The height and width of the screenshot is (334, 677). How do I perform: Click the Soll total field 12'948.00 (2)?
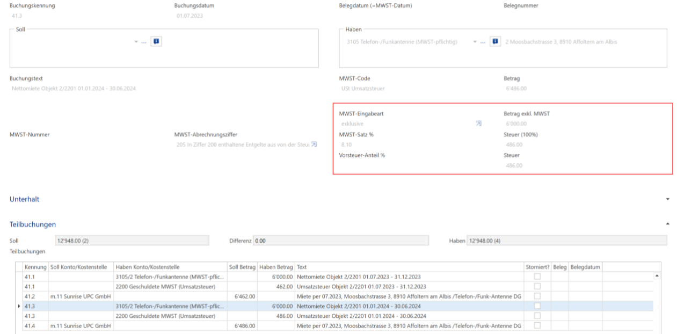(132, 241)
